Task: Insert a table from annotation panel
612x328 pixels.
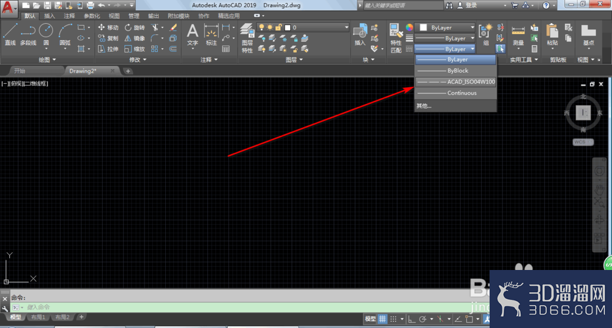Action: [x=226, y=49]
